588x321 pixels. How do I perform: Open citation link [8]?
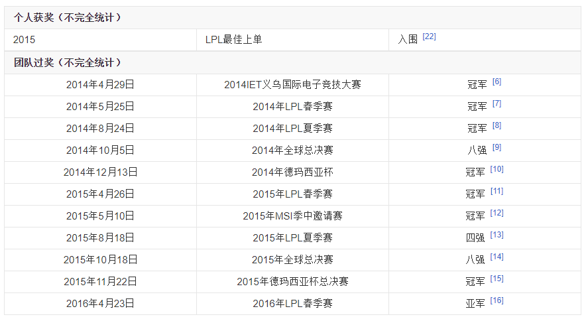tap(497, 125)
